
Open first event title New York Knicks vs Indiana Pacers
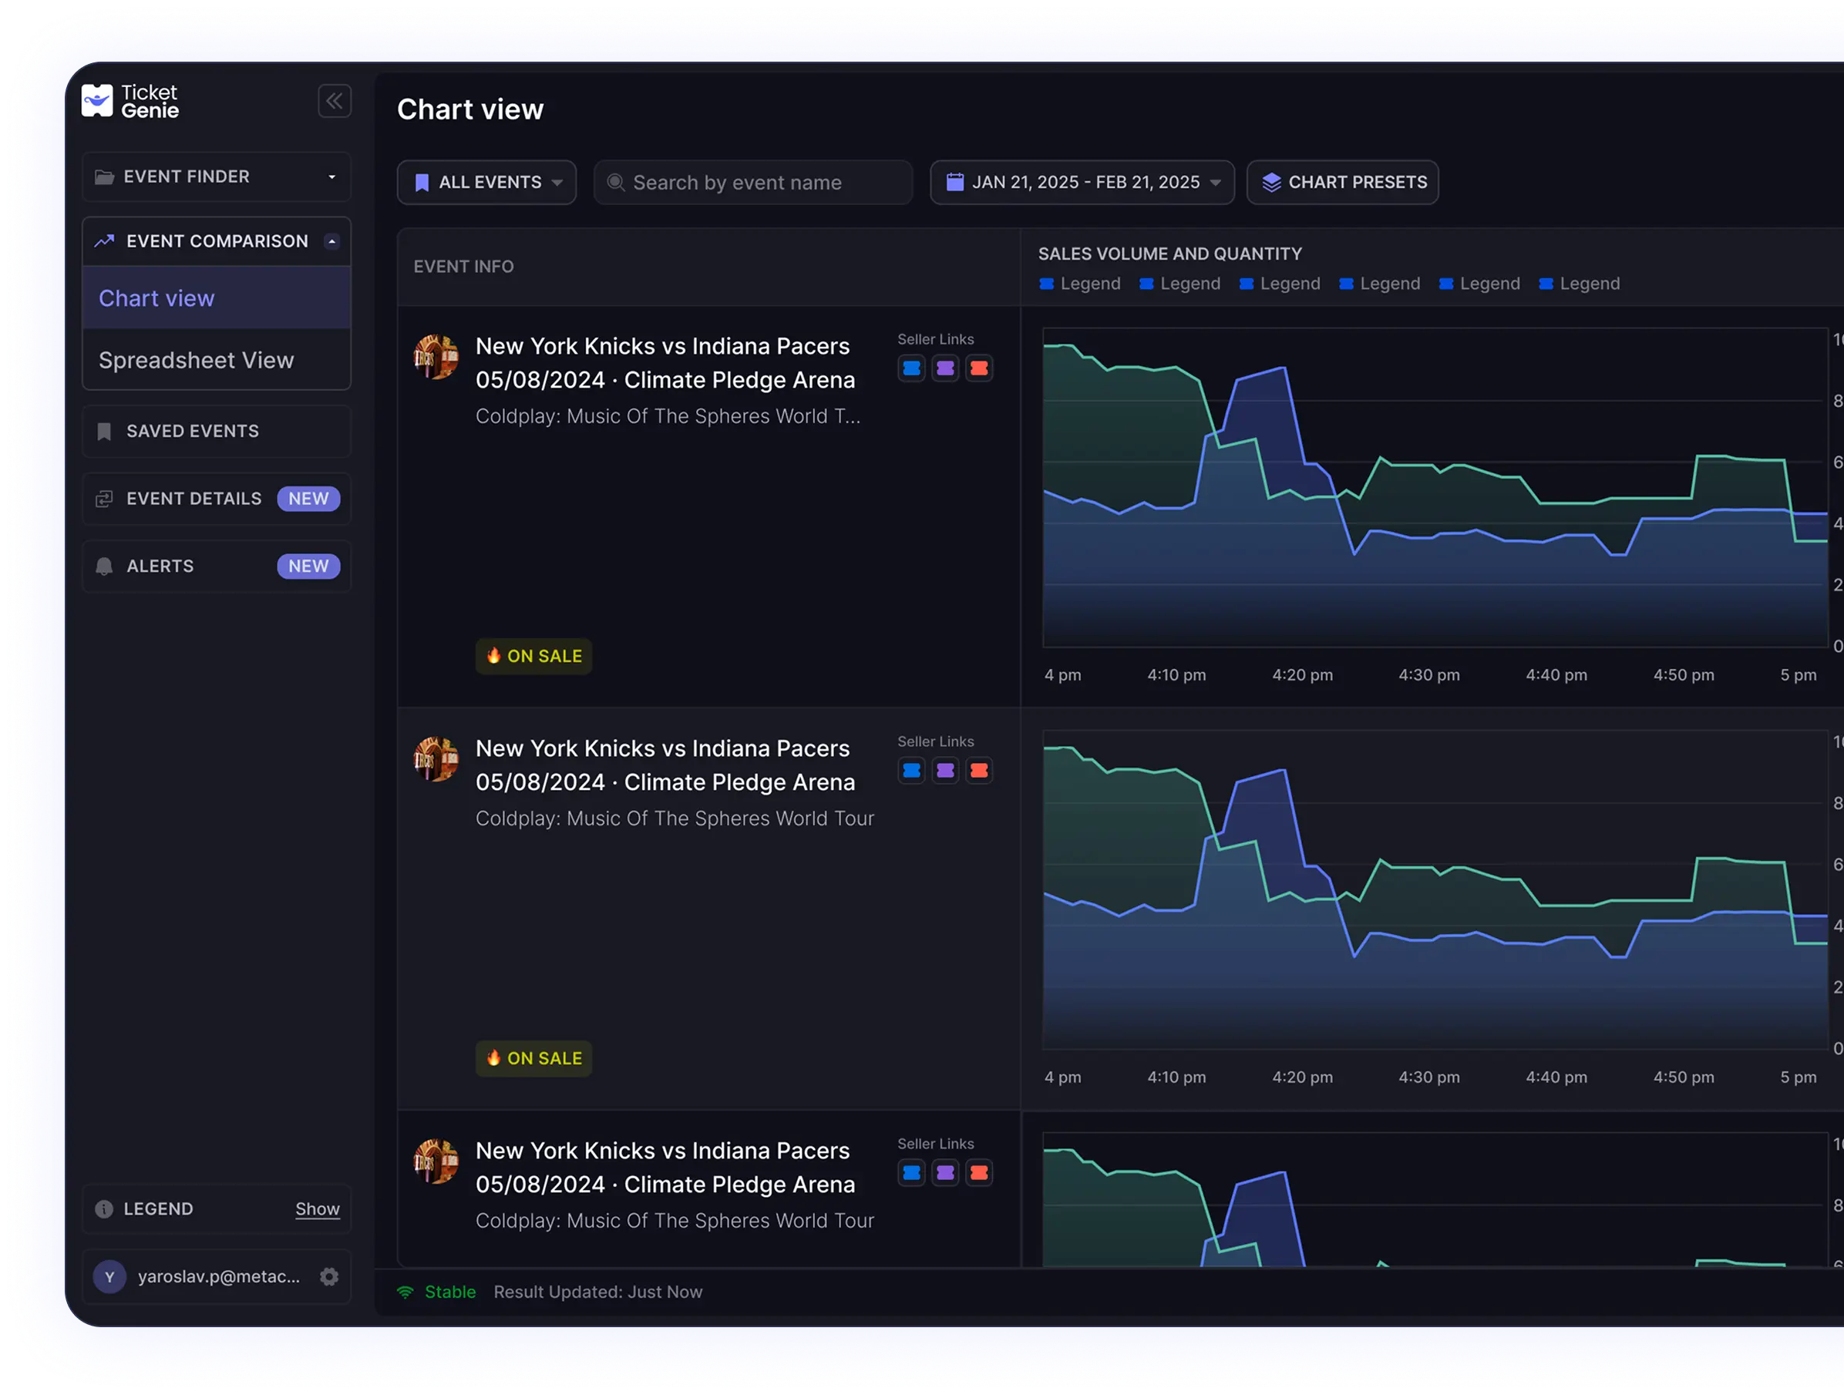click(x=663, y=346)
